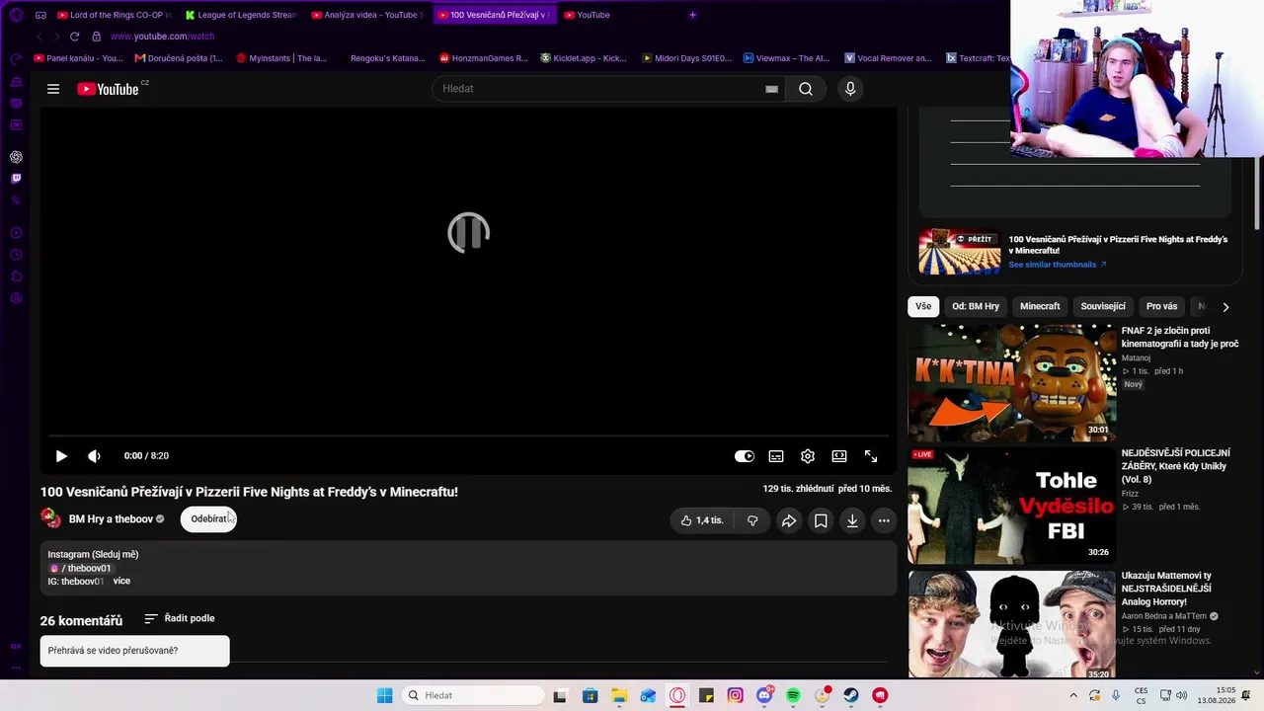
Task: Toggle the autoplay switch in player
Action: pyautogui.click(x=745, y=456)
